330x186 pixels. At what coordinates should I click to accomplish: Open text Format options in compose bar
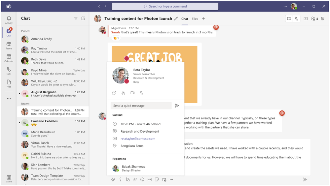point(113,179)
